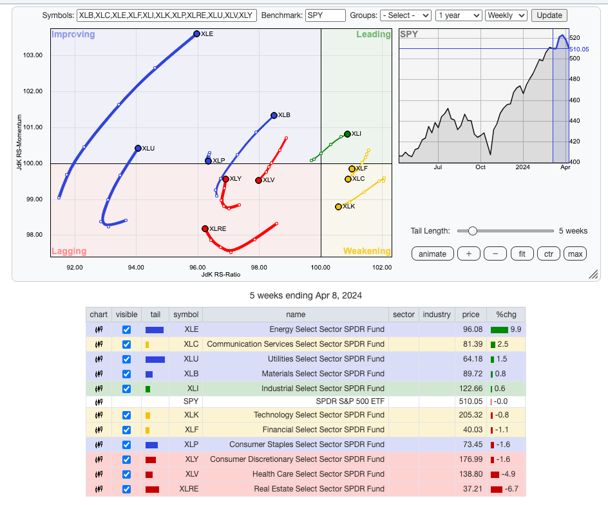Open the chart icon for SPY row
Screen dimensions: 608x505
pos(99,401)
